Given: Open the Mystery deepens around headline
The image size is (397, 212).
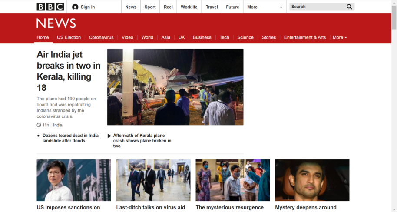Looking at the screenshot, I should click(306, 208).
